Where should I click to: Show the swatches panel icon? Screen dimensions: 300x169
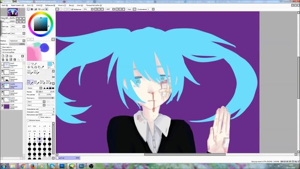43,9
